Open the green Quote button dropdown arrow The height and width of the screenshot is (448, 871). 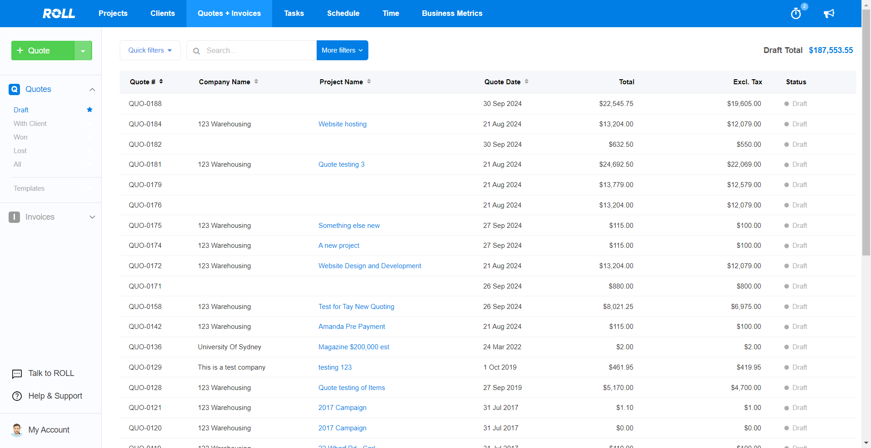coord(83,51)
